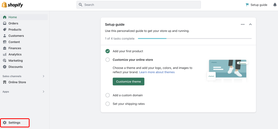The image size is (278, 129).
Task: Click the Sales channels heading
Action: (12, 76)
